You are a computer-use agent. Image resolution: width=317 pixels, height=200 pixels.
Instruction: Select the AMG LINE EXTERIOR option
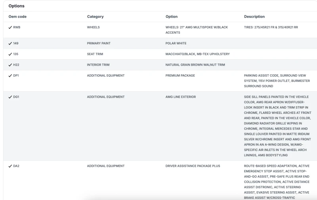(181, 97)
